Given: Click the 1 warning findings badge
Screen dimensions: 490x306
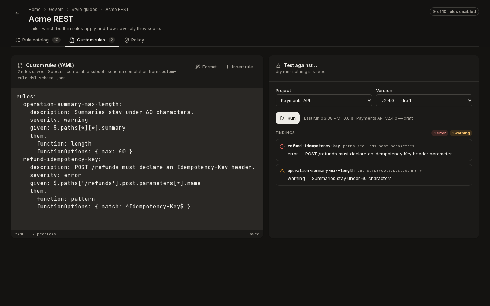Looking at the screenshot, I should (461, 133).
